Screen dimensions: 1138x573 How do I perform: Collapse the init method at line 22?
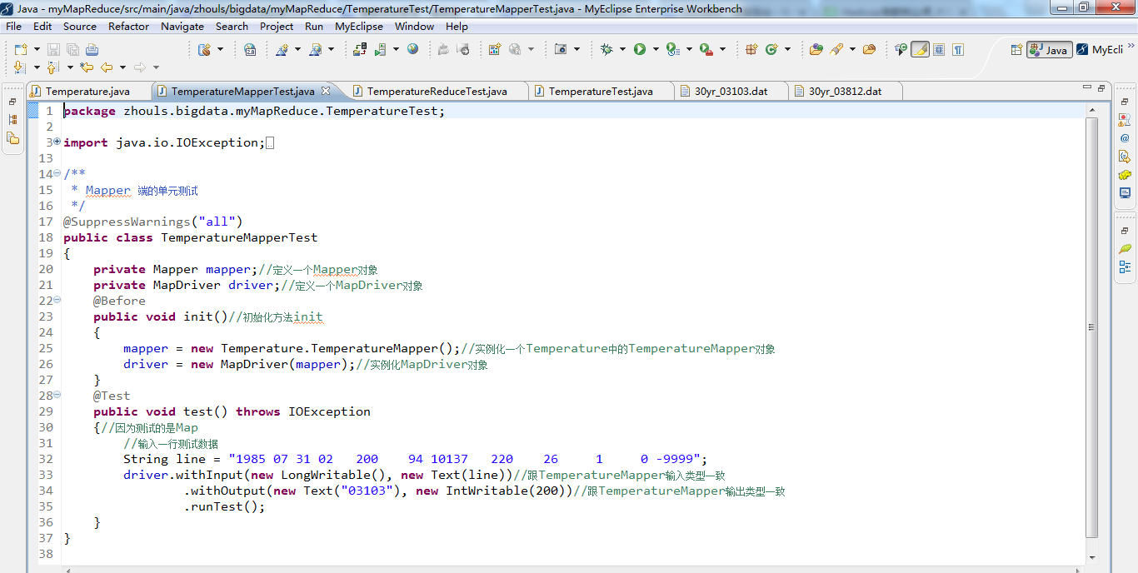(x=57, y=301)
